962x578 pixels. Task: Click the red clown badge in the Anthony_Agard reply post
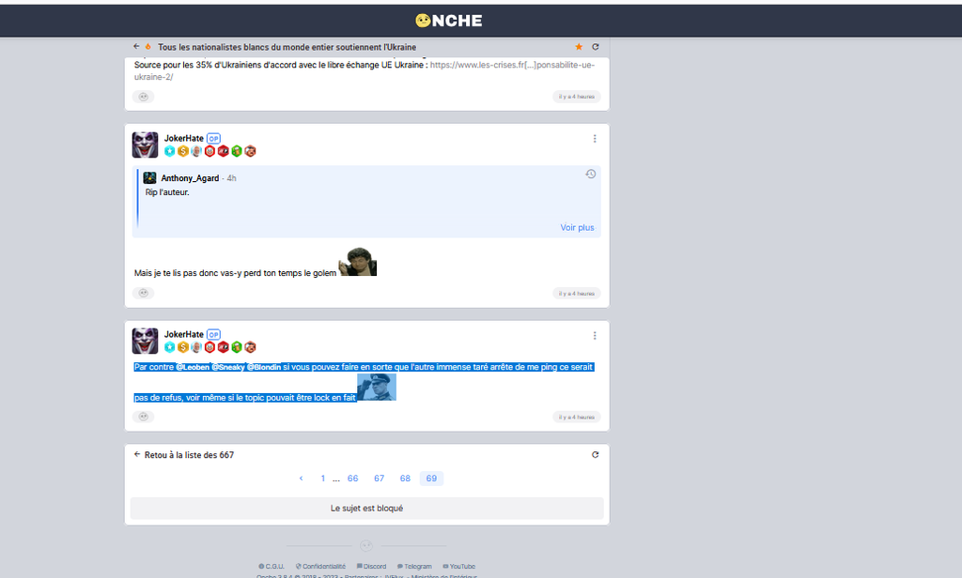pos(209,151)
